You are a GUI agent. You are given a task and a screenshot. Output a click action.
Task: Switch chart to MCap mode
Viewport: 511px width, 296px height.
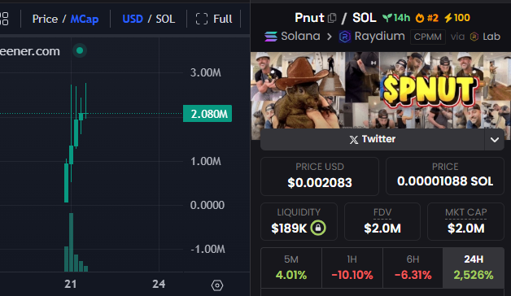click(x=85, y=19)
